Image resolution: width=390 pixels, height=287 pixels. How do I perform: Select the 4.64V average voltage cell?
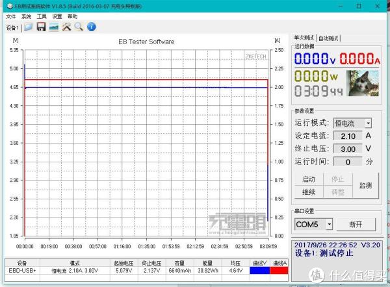[235, 271]
